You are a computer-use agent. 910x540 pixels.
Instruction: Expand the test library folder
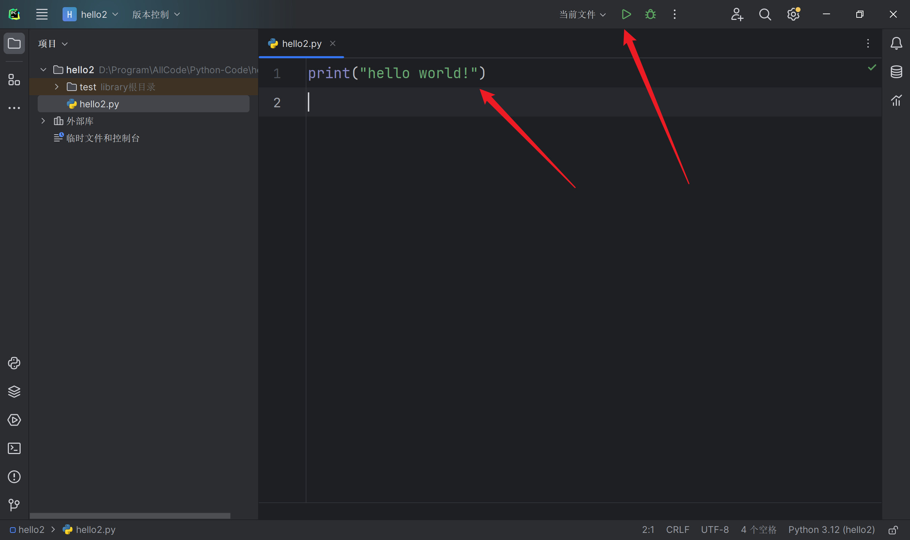click(x=57, y=87)
